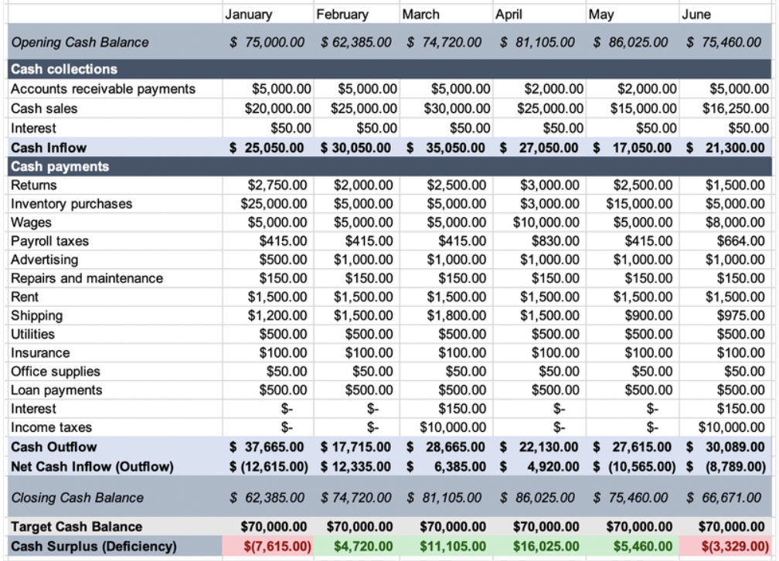Image resolution: width=779 pixels, height=561 pixels.
Task: Click January cash outflow $37,665.00
Action: 267,447
